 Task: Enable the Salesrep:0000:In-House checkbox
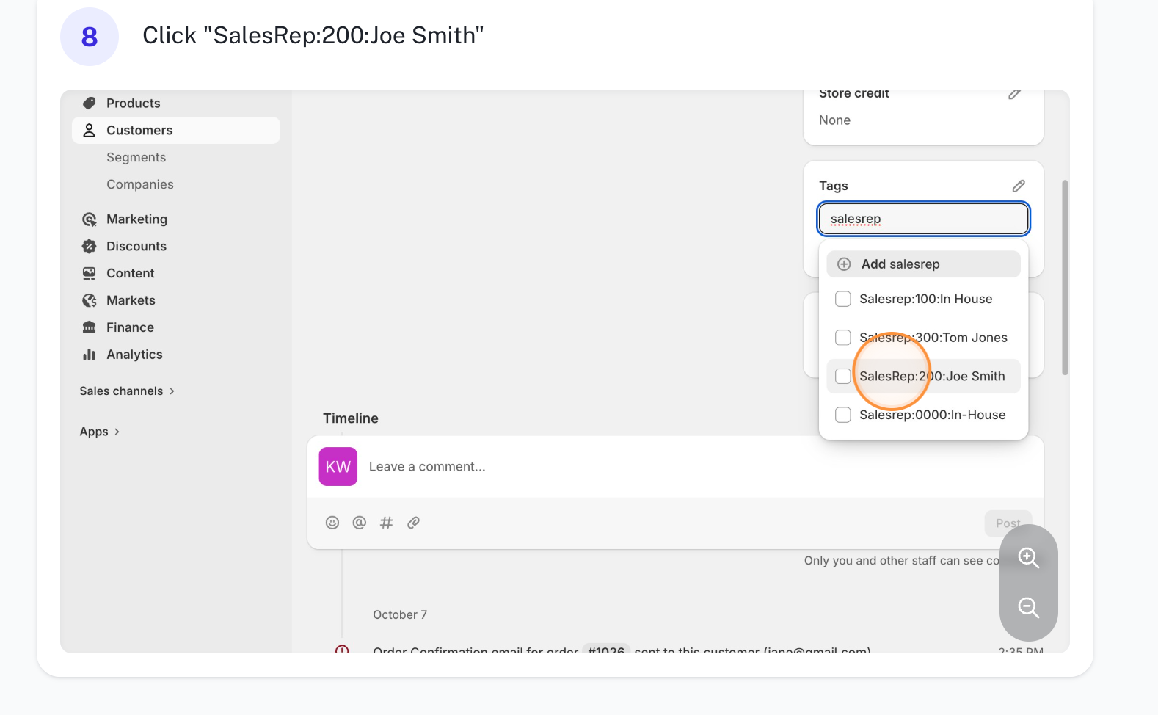(x=843, y=415)
